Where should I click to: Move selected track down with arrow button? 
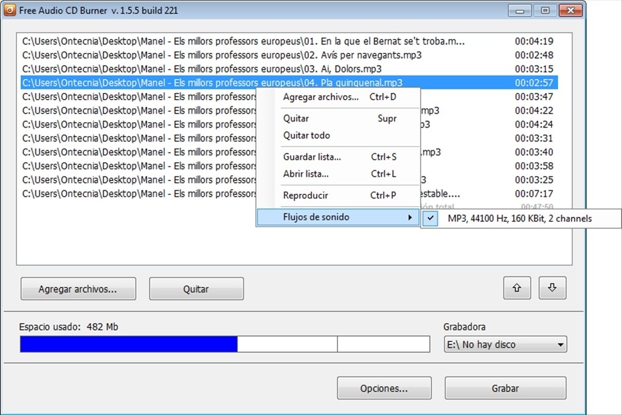tap(552, 288)
